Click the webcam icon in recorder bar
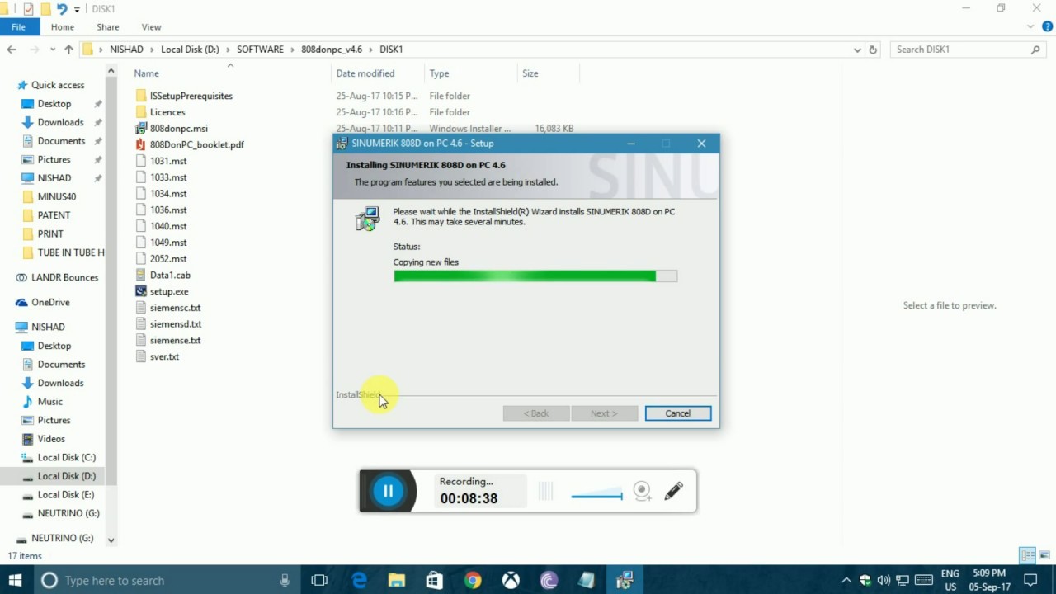 pos(642,491)
